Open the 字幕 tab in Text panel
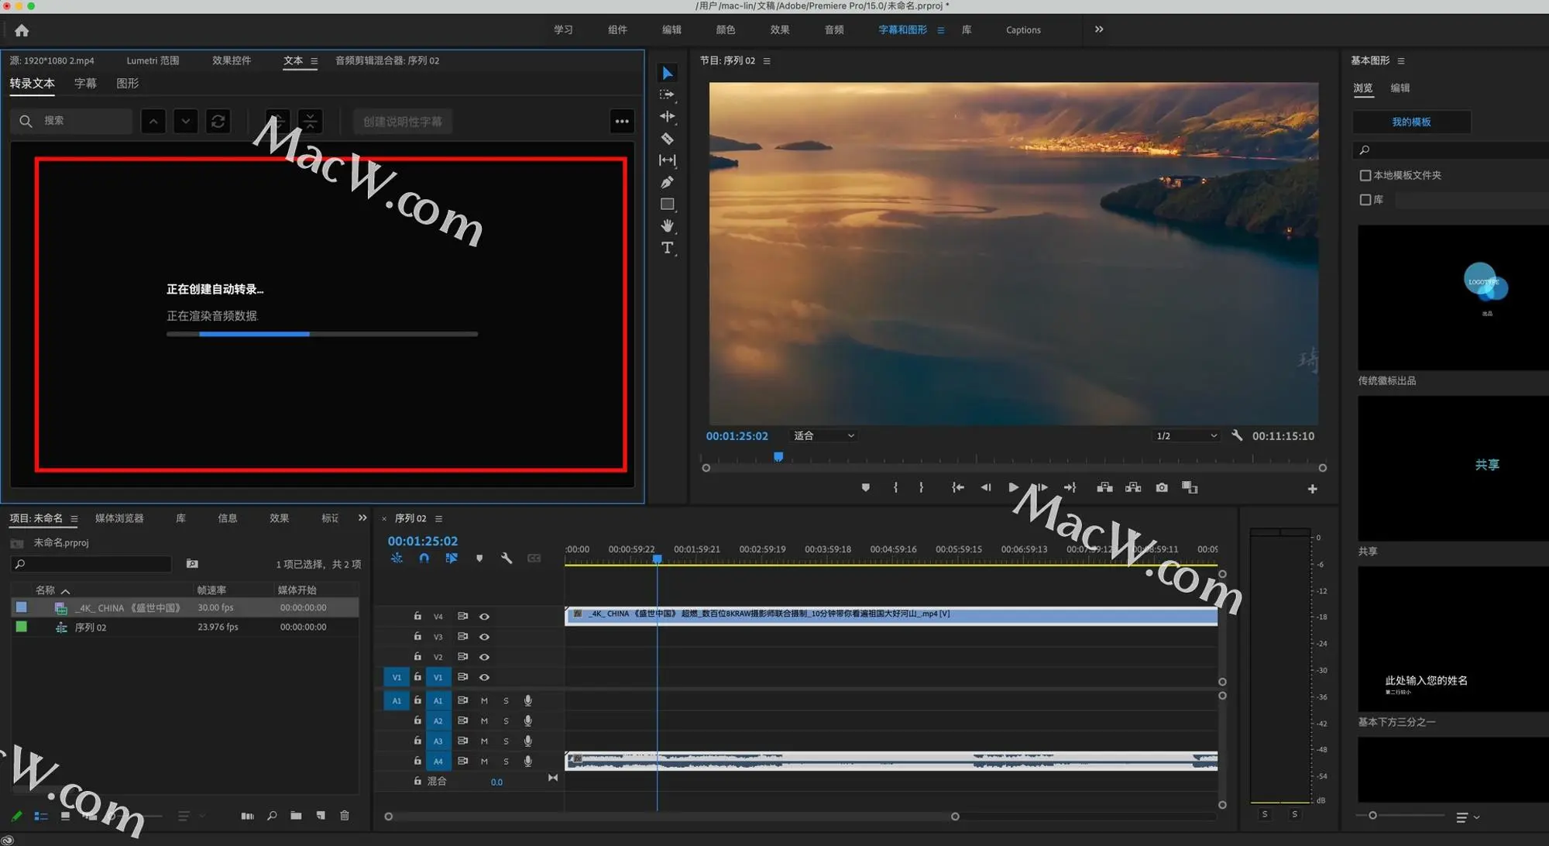Image resolution: width=1549 pixels, height=846 pixels. (x=85, y=84)
